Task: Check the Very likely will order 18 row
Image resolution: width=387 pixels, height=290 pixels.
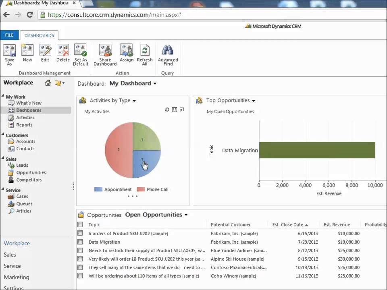Action: point(80,259)
